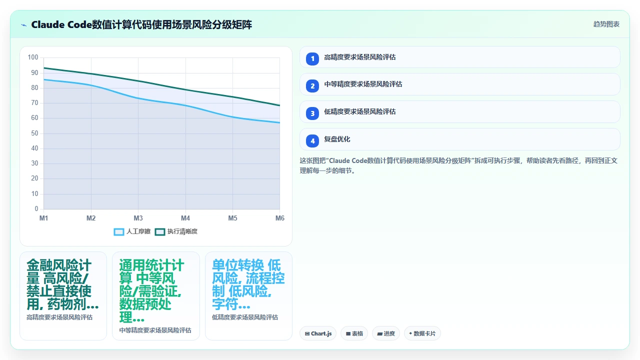Click the lightning icon beside the title

(23, 24)
